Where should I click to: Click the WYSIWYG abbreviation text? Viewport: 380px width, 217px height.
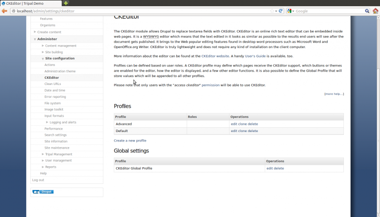[x=151, y=37]
